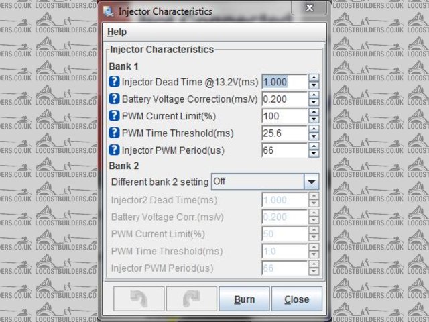Open the Help menu

click(x=117, y=32)
